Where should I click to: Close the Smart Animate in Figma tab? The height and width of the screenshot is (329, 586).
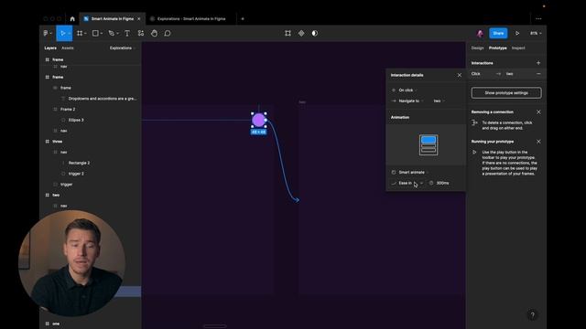pos(139,18)
